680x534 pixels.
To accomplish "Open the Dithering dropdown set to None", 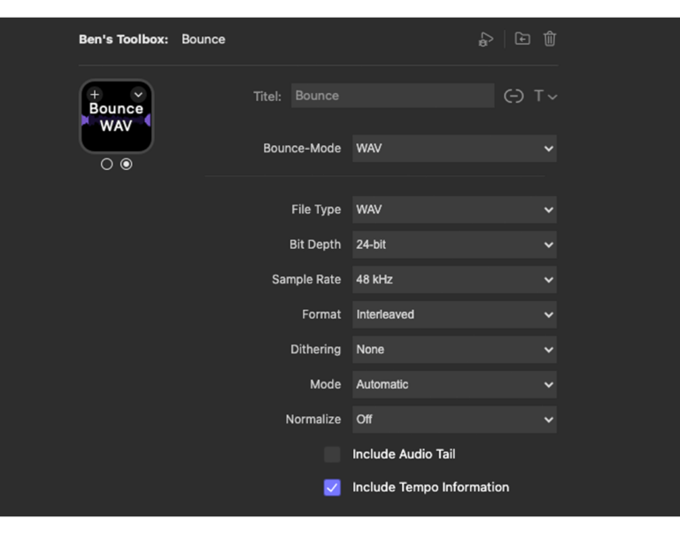I will 453,350.
